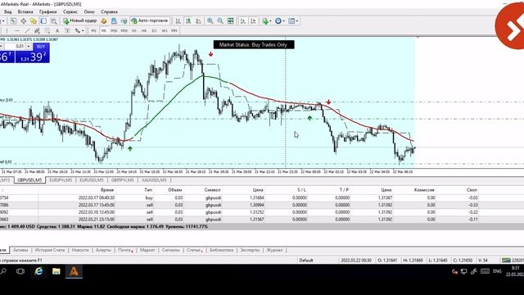524x295 pixels.
Task: Open the Вид menu
Action: pyautogui.click(x=7, y=11)
